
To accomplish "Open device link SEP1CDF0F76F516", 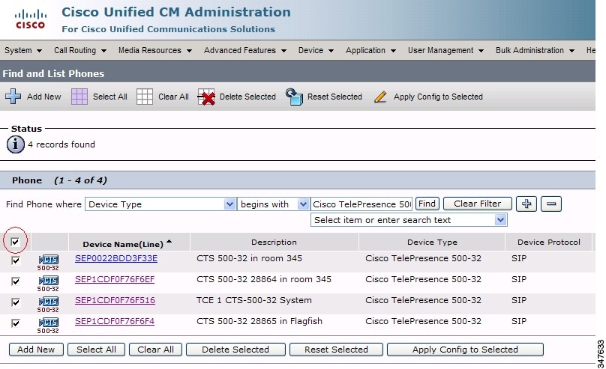I will click(x=115, y=300).
